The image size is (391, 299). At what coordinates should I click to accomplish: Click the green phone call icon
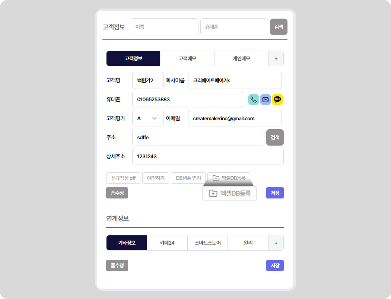click(x=254, y=99)
